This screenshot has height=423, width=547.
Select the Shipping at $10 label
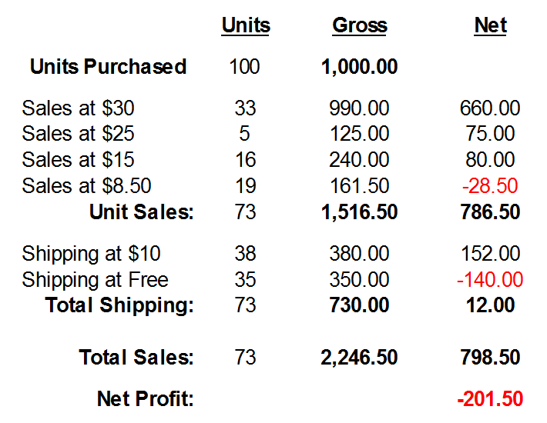(92, 254)
